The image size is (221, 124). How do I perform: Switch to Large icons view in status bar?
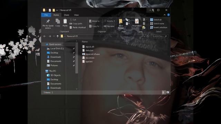coord(167,92)
